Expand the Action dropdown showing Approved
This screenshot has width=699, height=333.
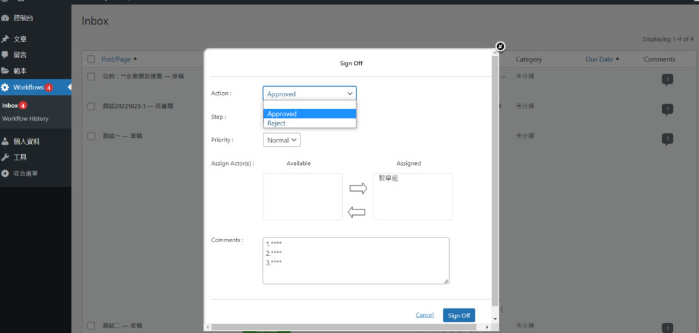click(309, 93)
